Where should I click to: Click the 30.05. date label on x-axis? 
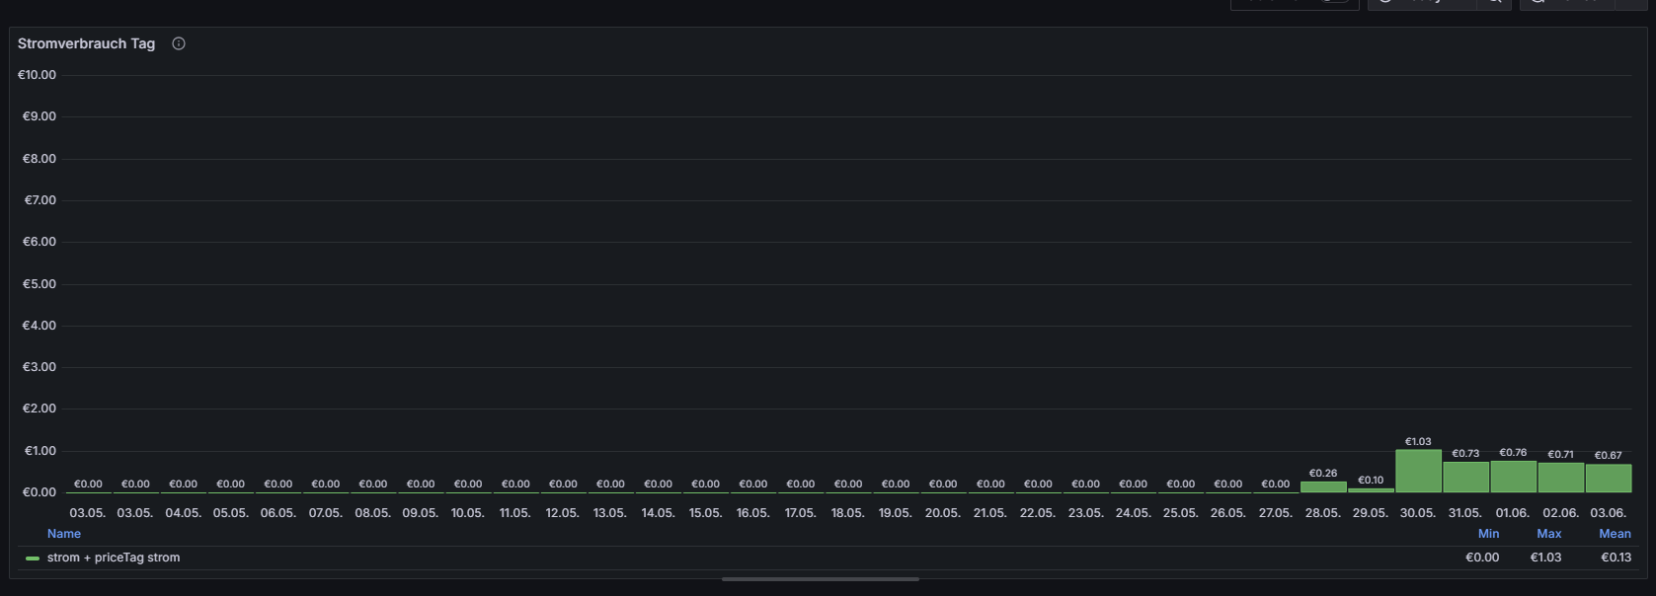tap(1418, 513)
